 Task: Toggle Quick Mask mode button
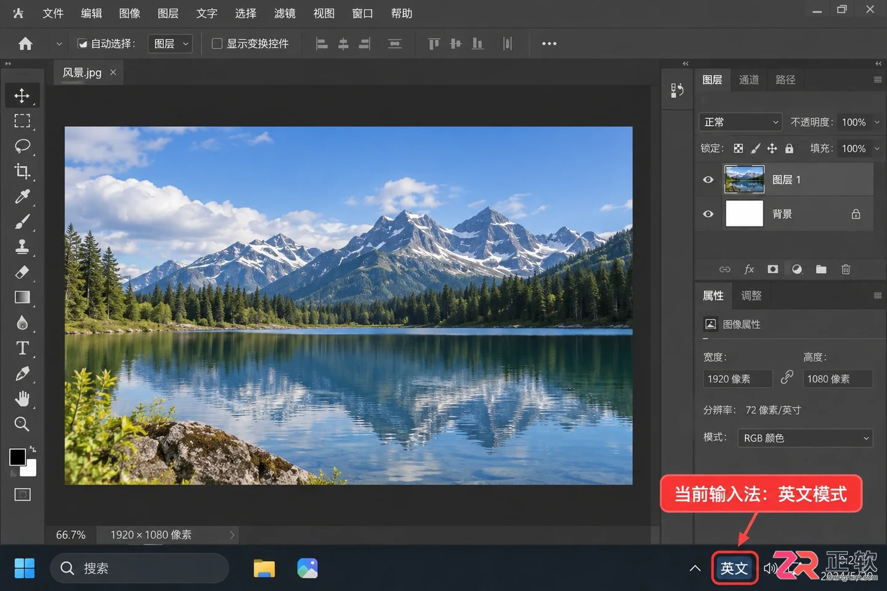22,494
